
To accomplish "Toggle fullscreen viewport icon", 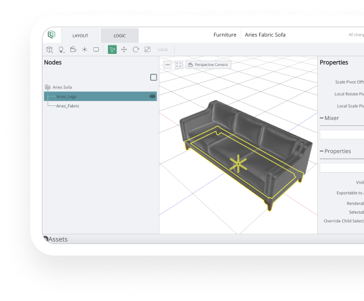I will coord(178,64).
